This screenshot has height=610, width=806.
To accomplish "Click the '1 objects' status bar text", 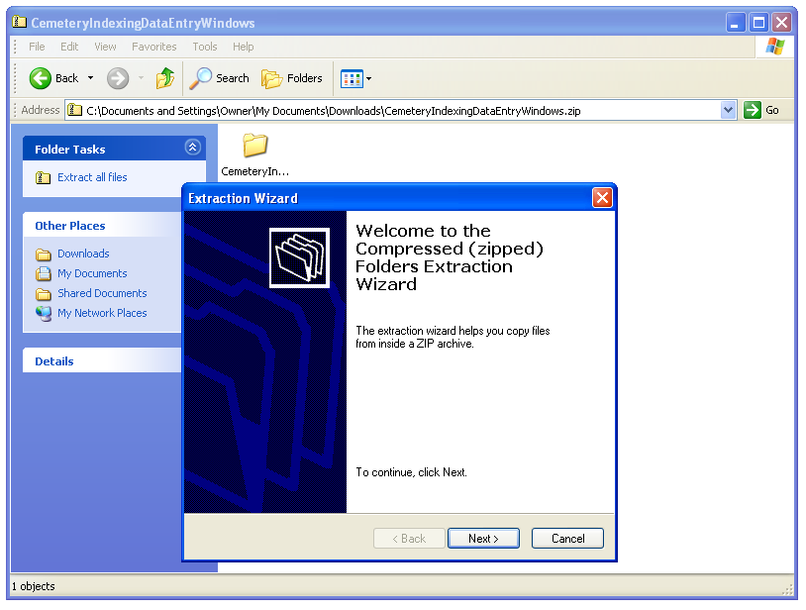I will tap(34, 586).
